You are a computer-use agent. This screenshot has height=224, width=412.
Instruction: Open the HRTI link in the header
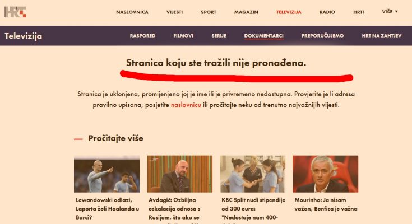(358, 12)
